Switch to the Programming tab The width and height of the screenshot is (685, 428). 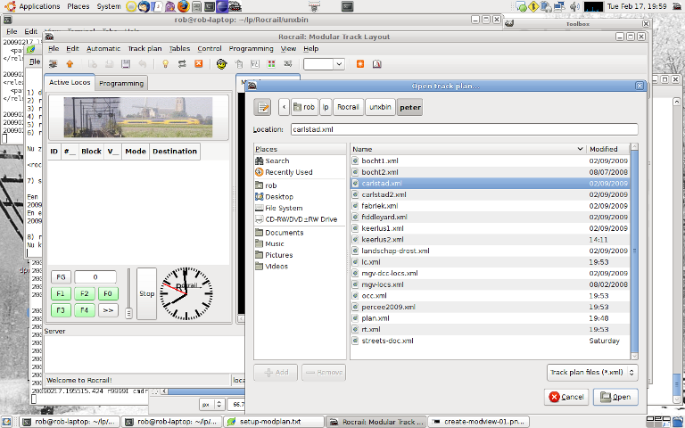click(x=121, y=83)
